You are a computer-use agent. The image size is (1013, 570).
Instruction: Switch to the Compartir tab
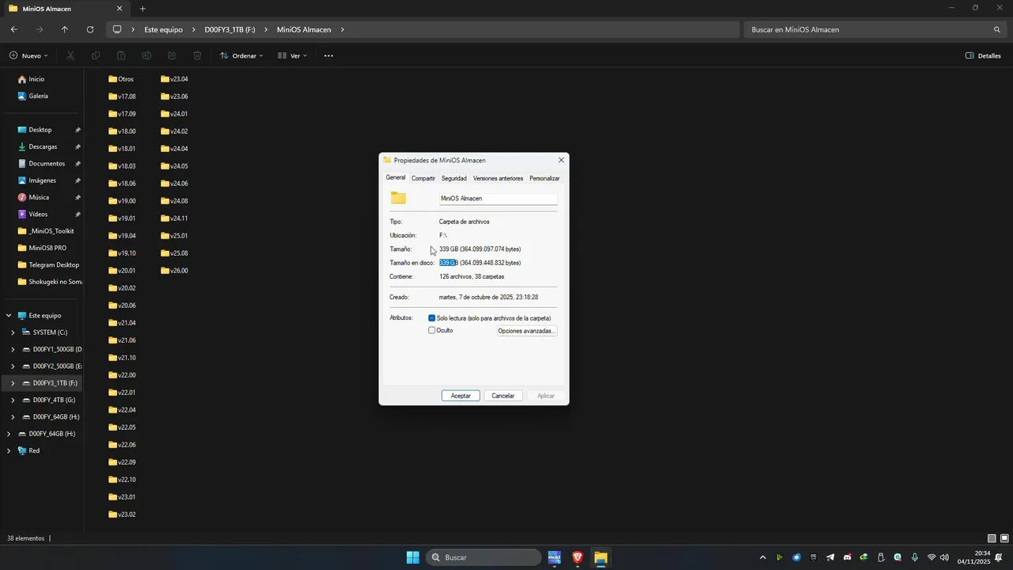[x=423, y=178]
